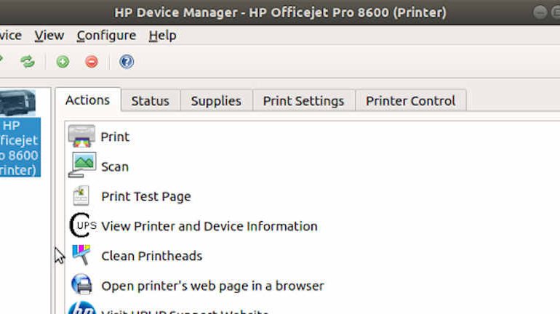Open the Configure menu
The height and width of the screenshot is (314, 560).
[106, 35]
